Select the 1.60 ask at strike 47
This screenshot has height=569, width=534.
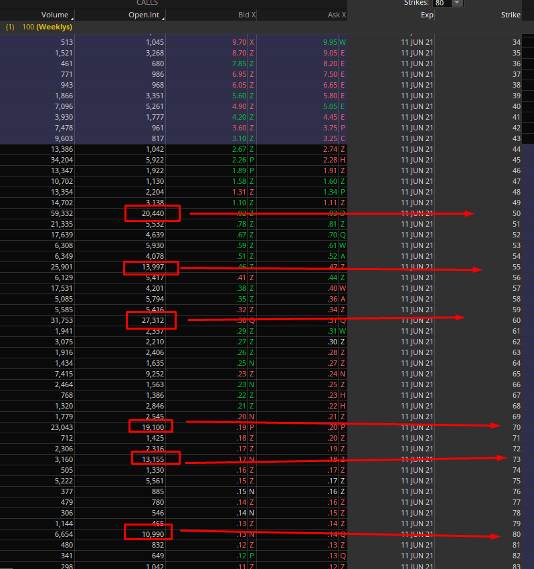(x=330, y=181)
